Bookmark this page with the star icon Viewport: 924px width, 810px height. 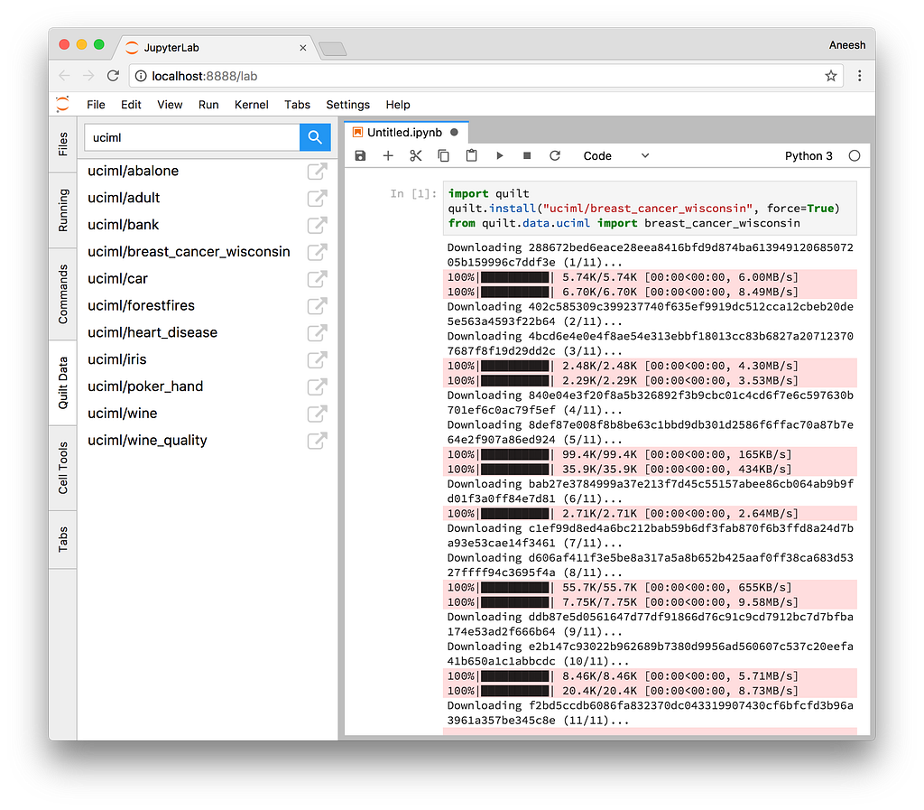831,76
